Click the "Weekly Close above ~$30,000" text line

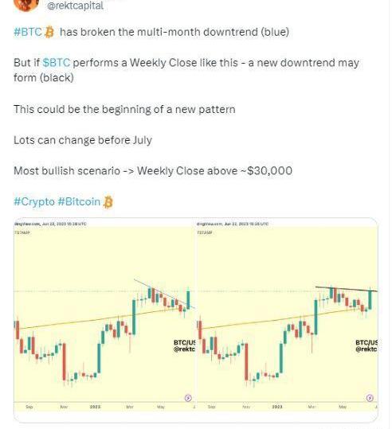[215, 171]
